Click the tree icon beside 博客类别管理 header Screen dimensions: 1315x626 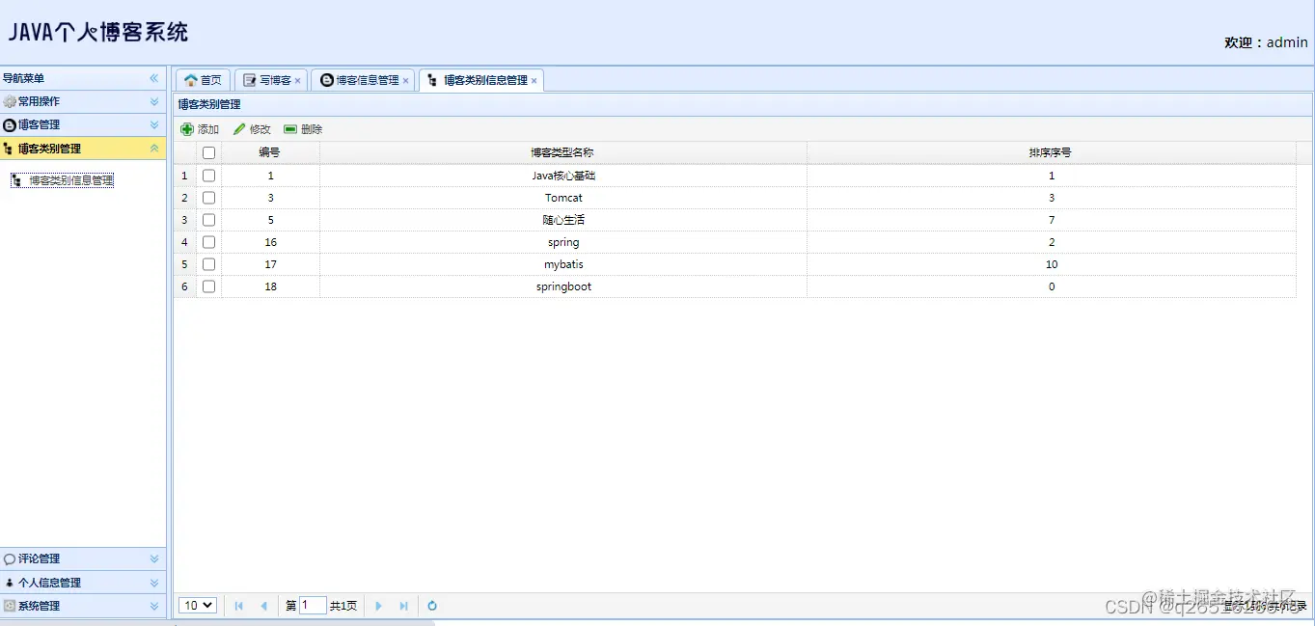pyautogui.click(x=9, y=149)
